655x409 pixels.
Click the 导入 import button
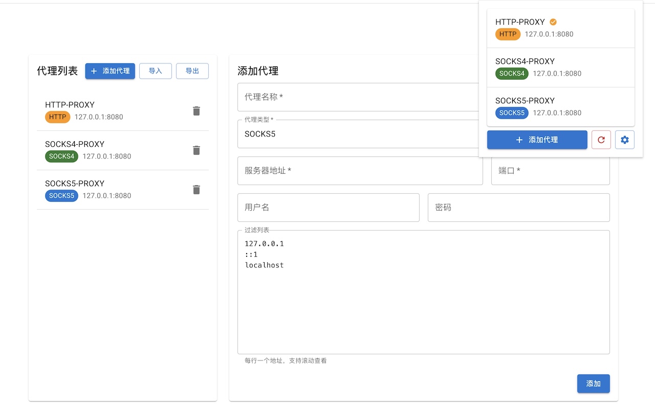[155, 71]
